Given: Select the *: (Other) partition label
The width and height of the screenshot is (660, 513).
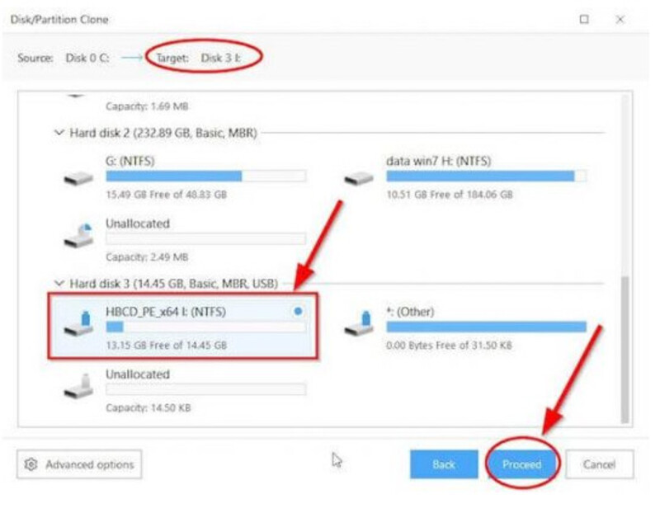Looking at the screenshot, I should 410,312.
